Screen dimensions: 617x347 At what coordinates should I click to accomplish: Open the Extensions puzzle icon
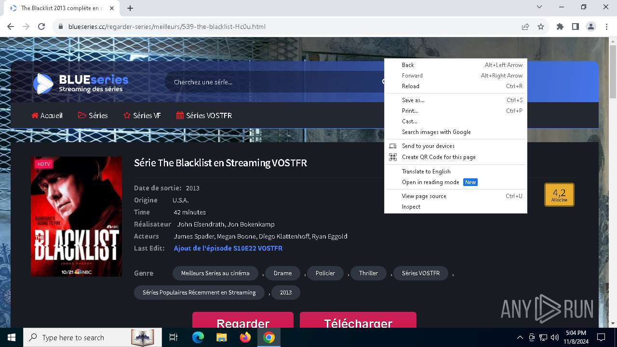pos(560,27)
